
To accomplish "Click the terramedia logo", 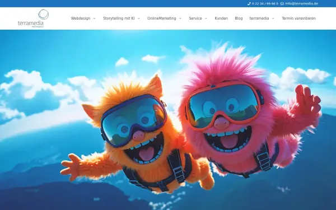I will [x=33, y=18].
